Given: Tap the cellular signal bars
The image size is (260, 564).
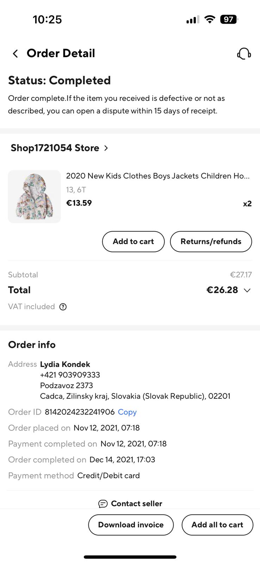Looking at the screenshot, I should [193, 20].
